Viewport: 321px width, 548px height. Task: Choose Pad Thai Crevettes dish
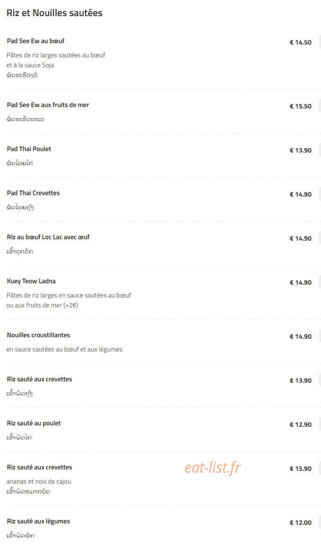tap(33, 193)
